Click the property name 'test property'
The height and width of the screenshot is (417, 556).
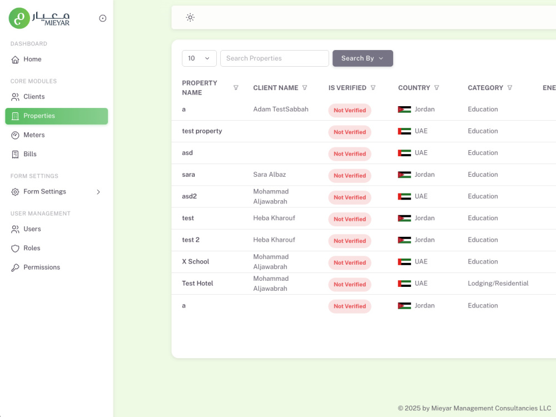click(x=202, y=131)
